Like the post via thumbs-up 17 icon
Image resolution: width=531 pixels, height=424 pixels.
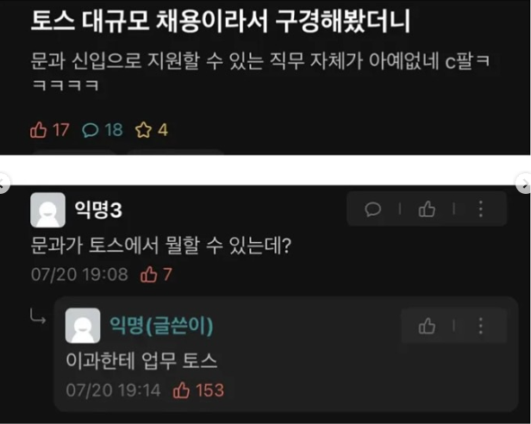[x=39, y=130]
